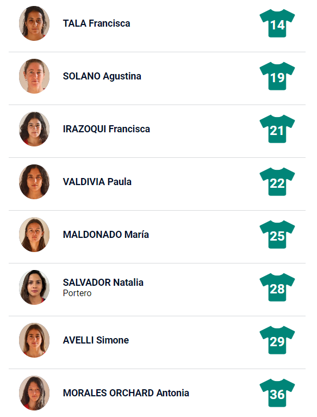Select the number 25 jersey icon
Screen dimensions: 317x417
tap(277, 235)
